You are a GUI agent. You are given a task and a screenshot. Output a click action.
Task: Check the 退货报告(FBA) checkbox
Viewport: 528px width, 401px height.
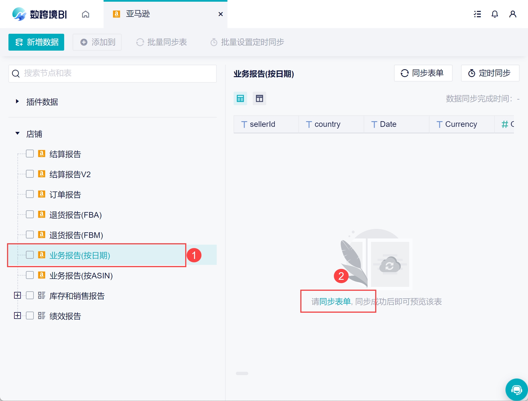click(30, 214)
